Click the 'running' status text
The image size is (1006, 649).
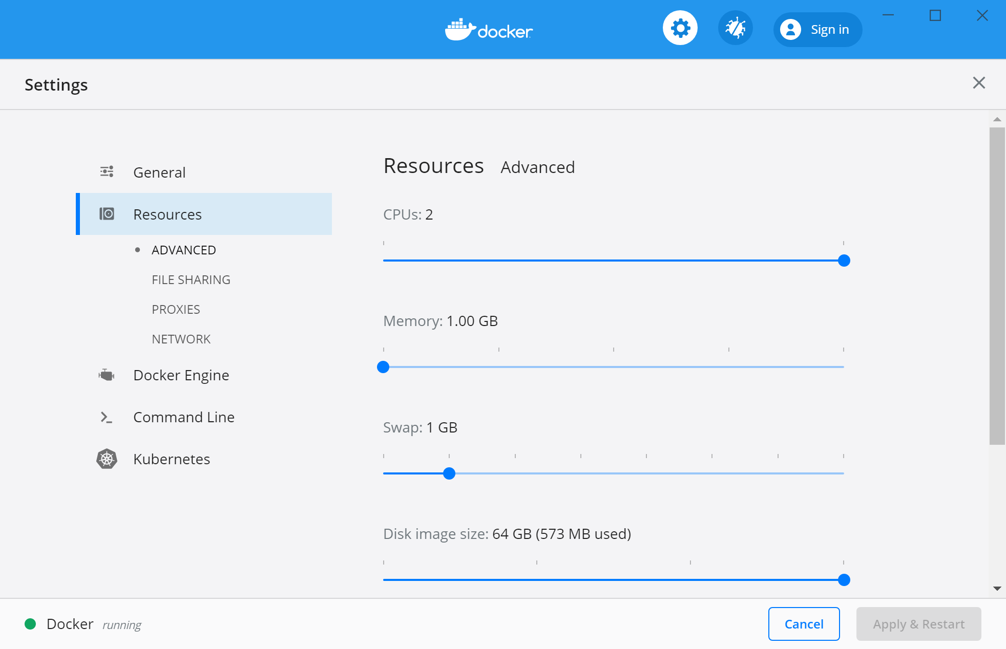point(122,625)
